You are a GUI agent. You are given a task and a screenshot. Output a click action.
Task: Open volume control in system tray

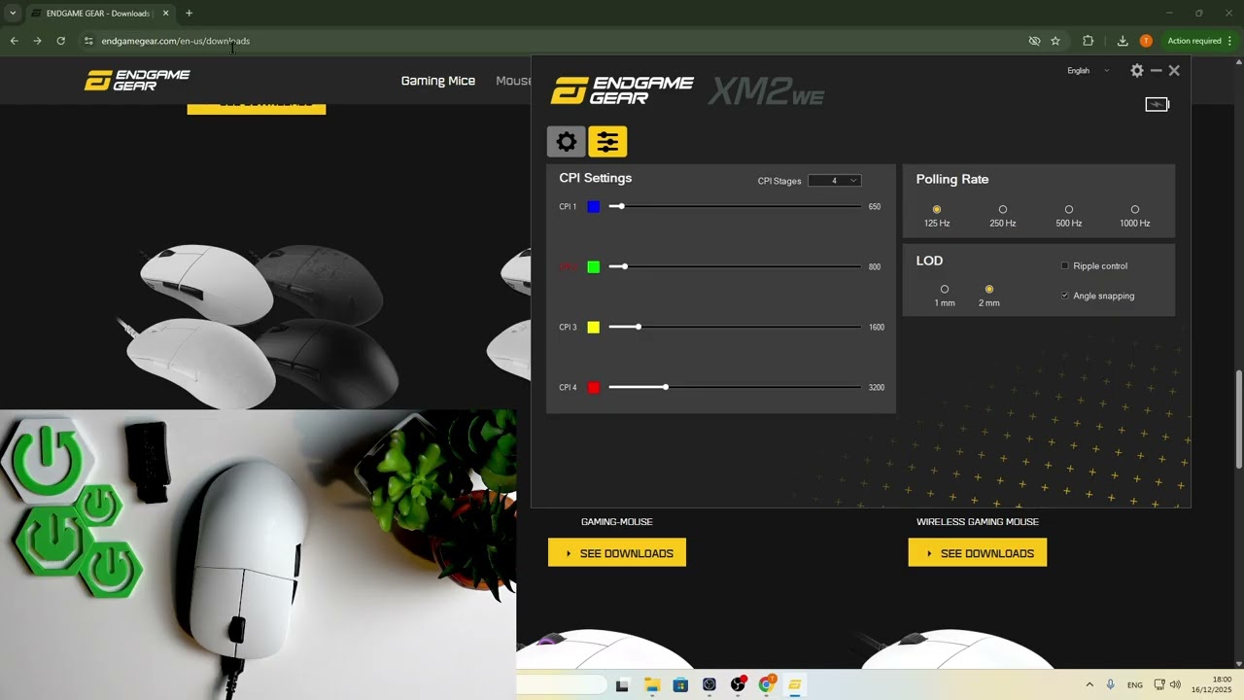point(1175,684)
